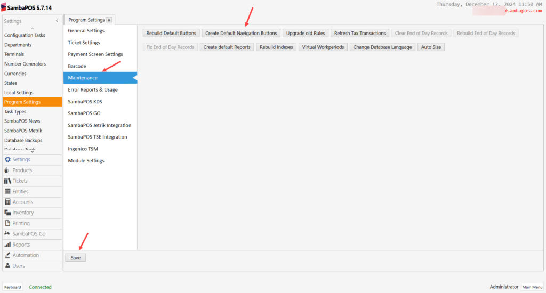
Task: Click Virtual Workperiods button
Action: pyautogui.click(x=323, y=47)
